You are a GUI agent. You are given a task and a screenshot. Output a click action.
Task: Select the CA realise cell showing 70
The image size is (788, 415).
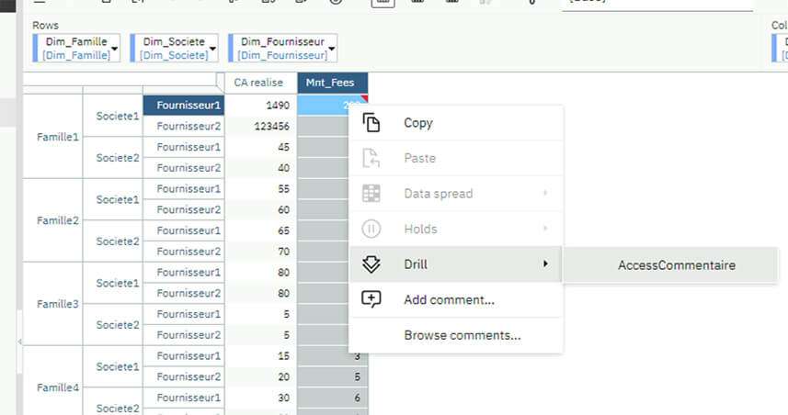[261, 252]
